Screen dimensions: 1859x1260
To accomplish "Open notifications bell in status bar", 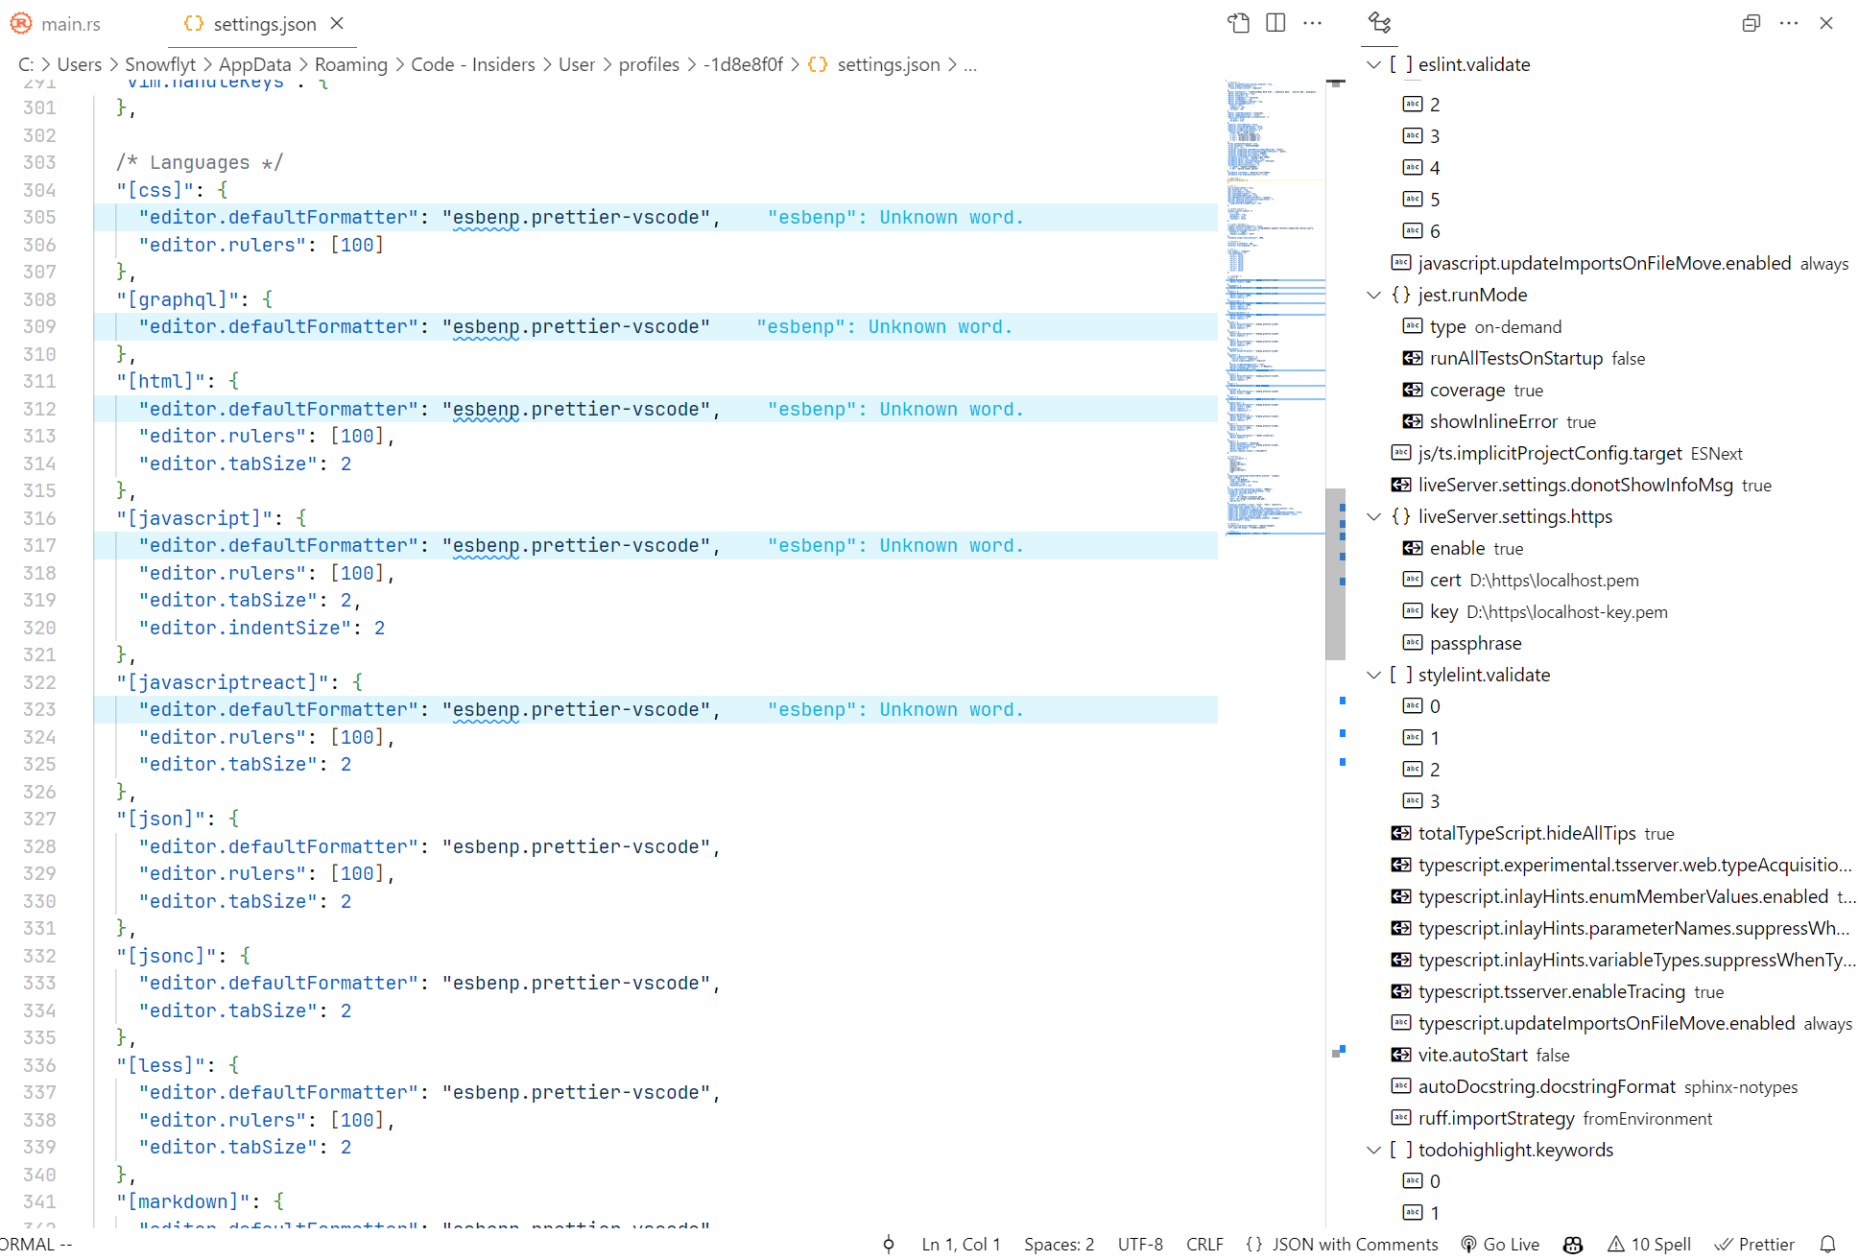I will 1827,1244.
